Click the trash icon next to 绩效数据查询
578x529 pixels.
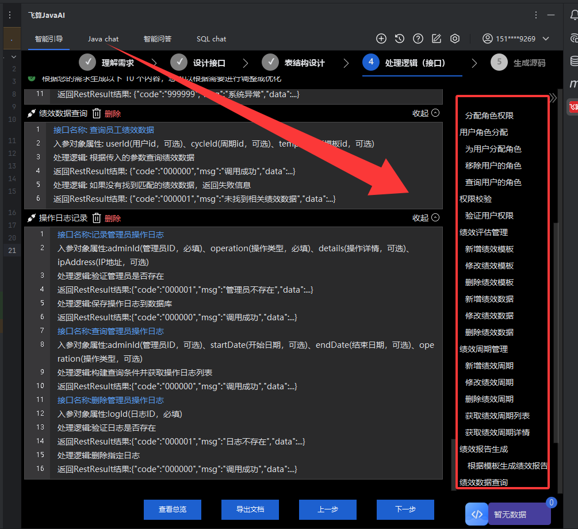[x=97, y=113]
